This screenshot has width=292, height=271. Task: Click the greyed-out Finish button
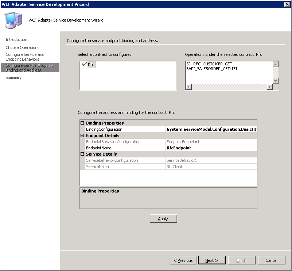[242, 260]
